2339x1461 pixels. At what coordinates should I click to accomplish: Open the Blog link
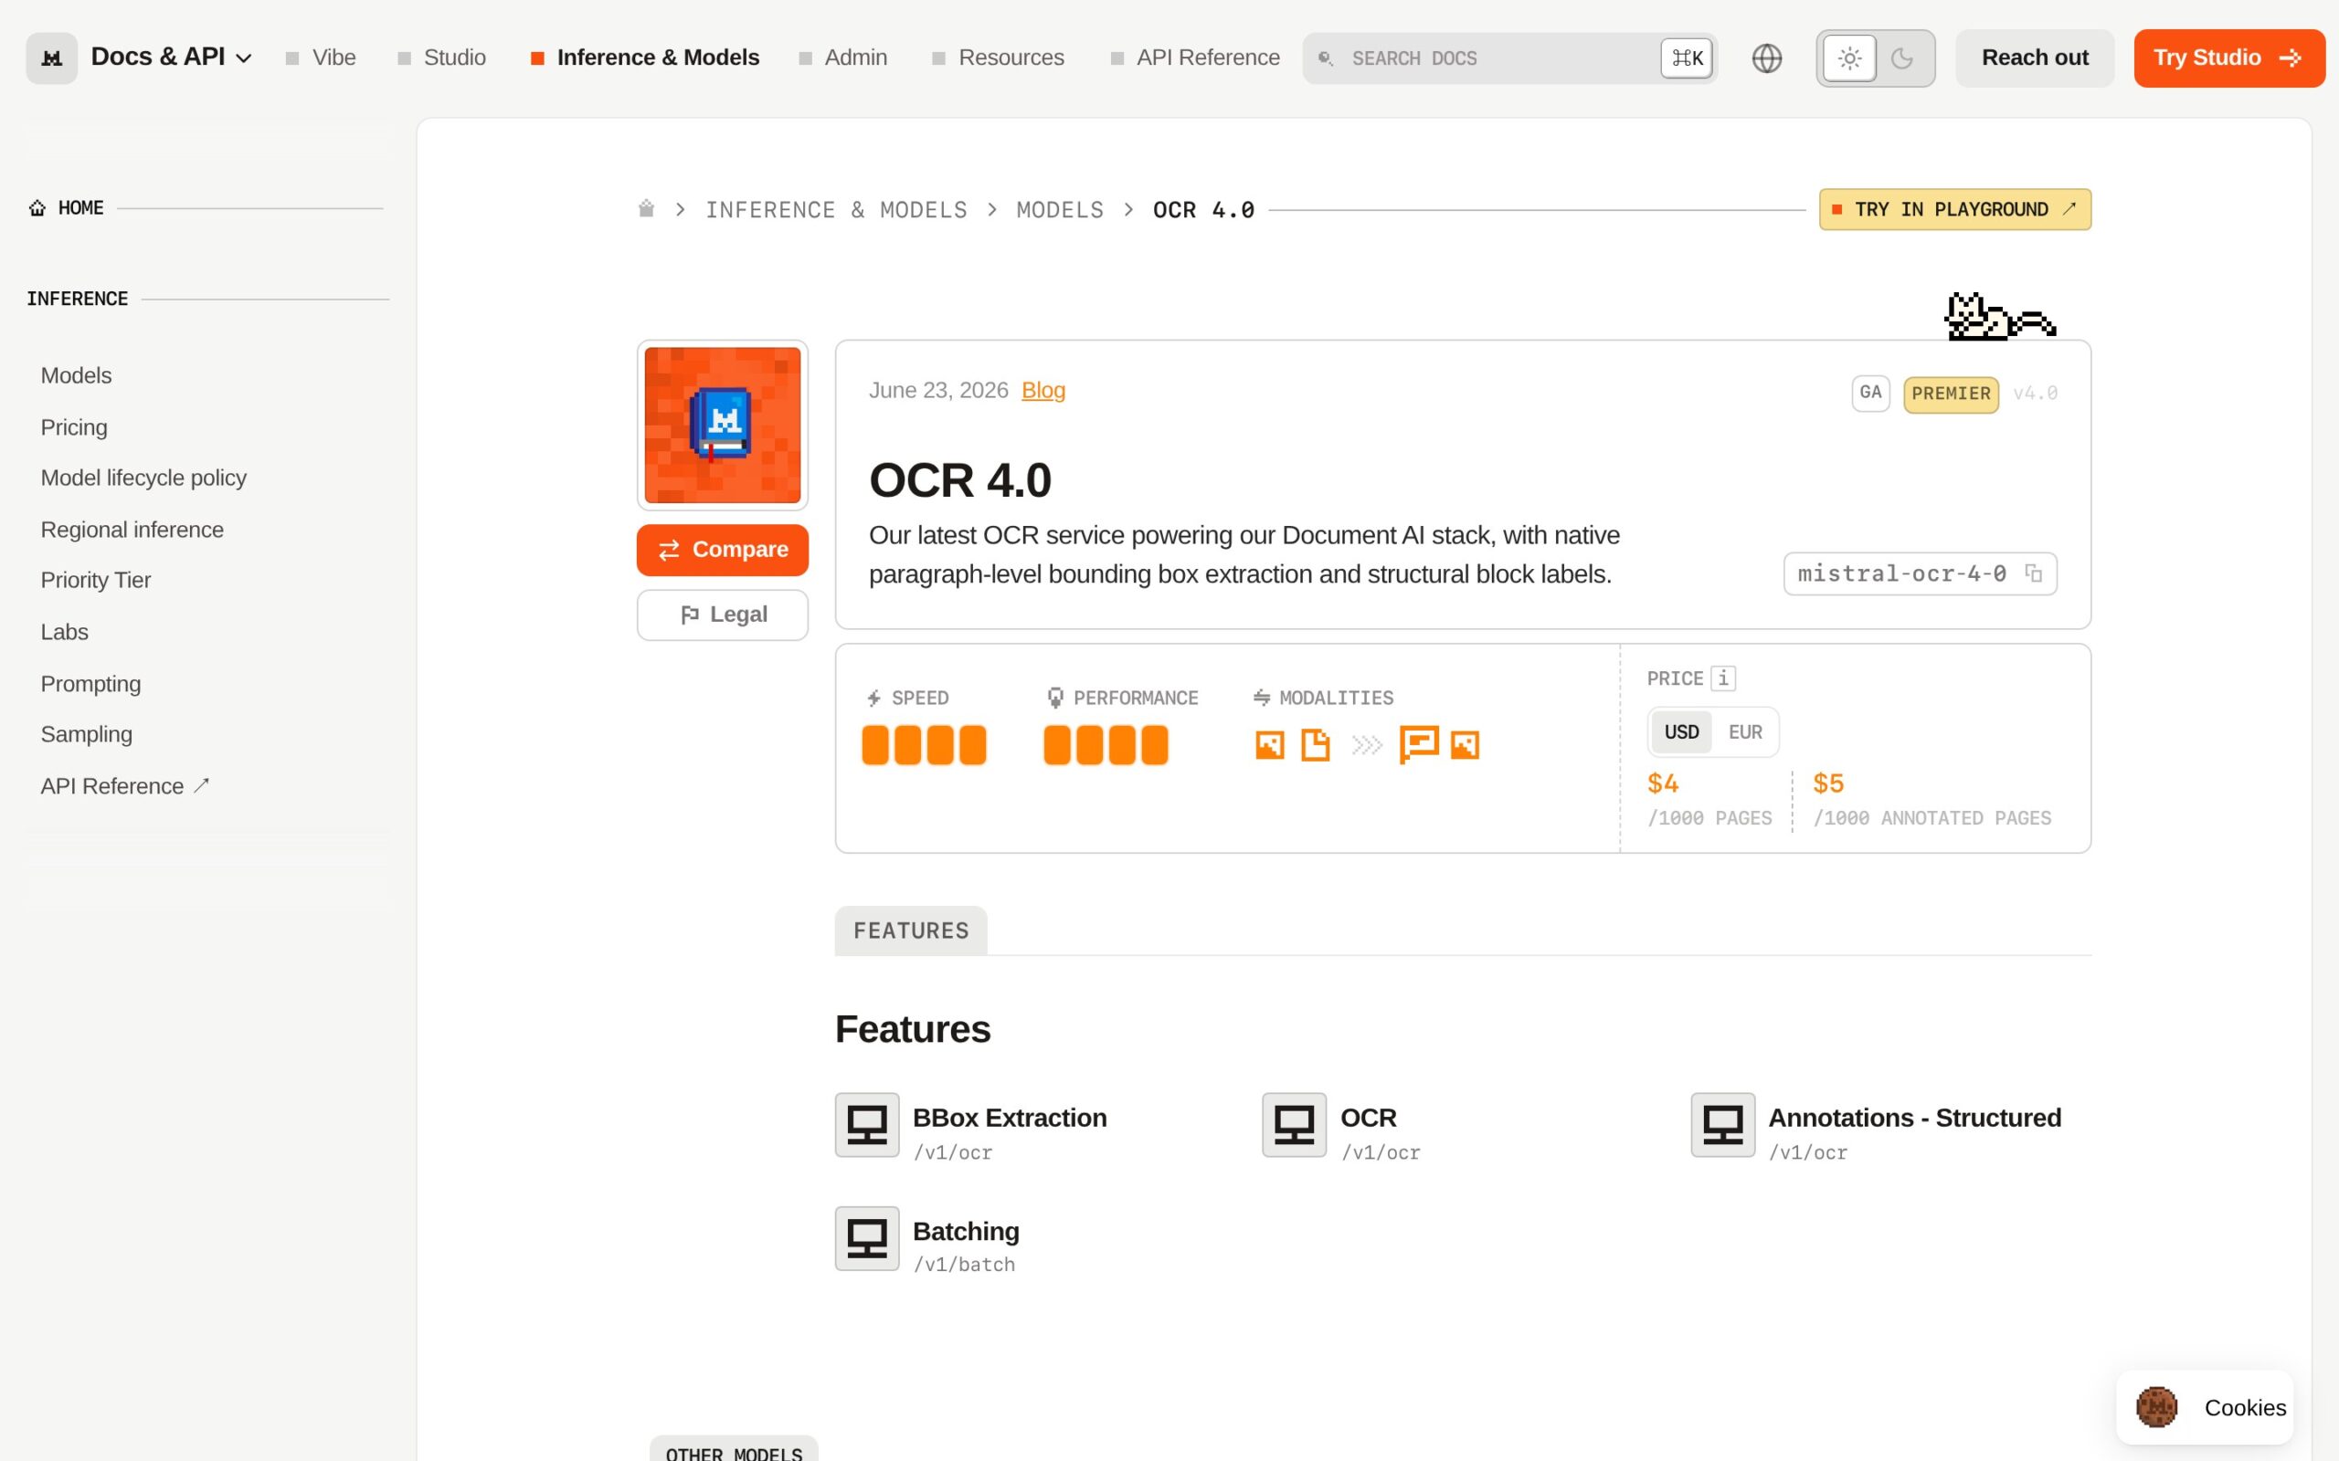tap(1042, 391)
